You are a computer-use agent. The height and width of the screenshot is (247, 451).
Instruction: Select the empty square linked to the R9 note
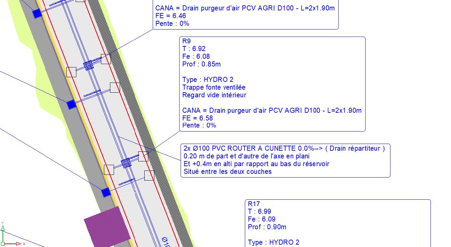click(143, 156)
